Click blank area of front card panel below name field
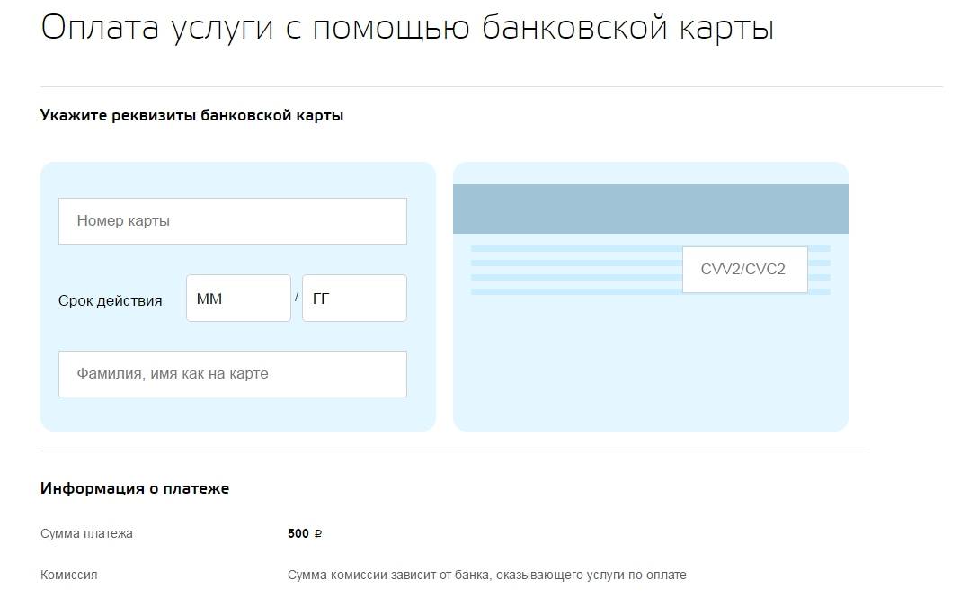 pos(237,414)
